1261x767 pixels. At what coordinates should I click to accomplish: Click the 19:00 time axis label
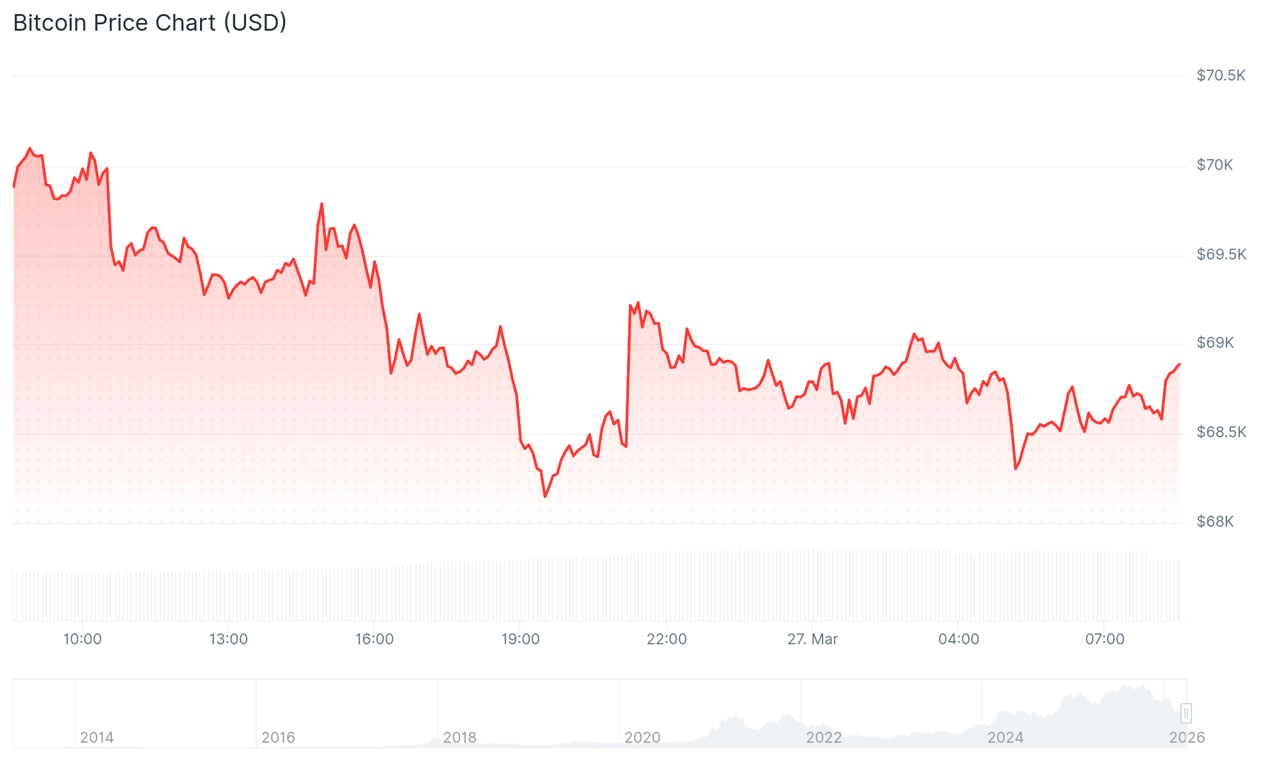tap(520, 639)
